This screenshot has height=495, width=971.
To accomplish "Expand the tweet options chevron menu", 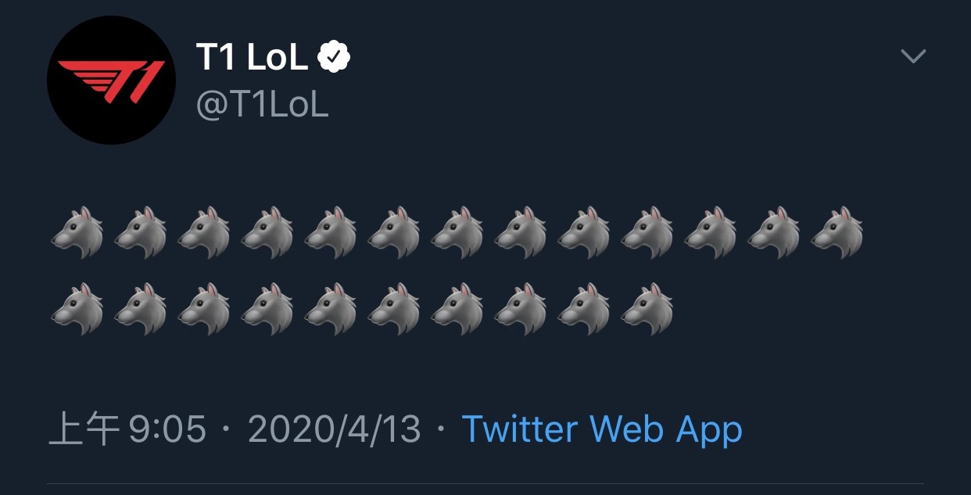I will tap(913, 56).
